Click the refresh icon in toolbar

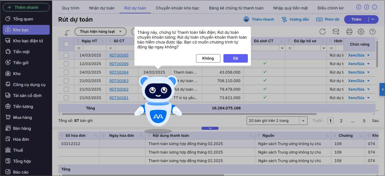coord(323,32)
